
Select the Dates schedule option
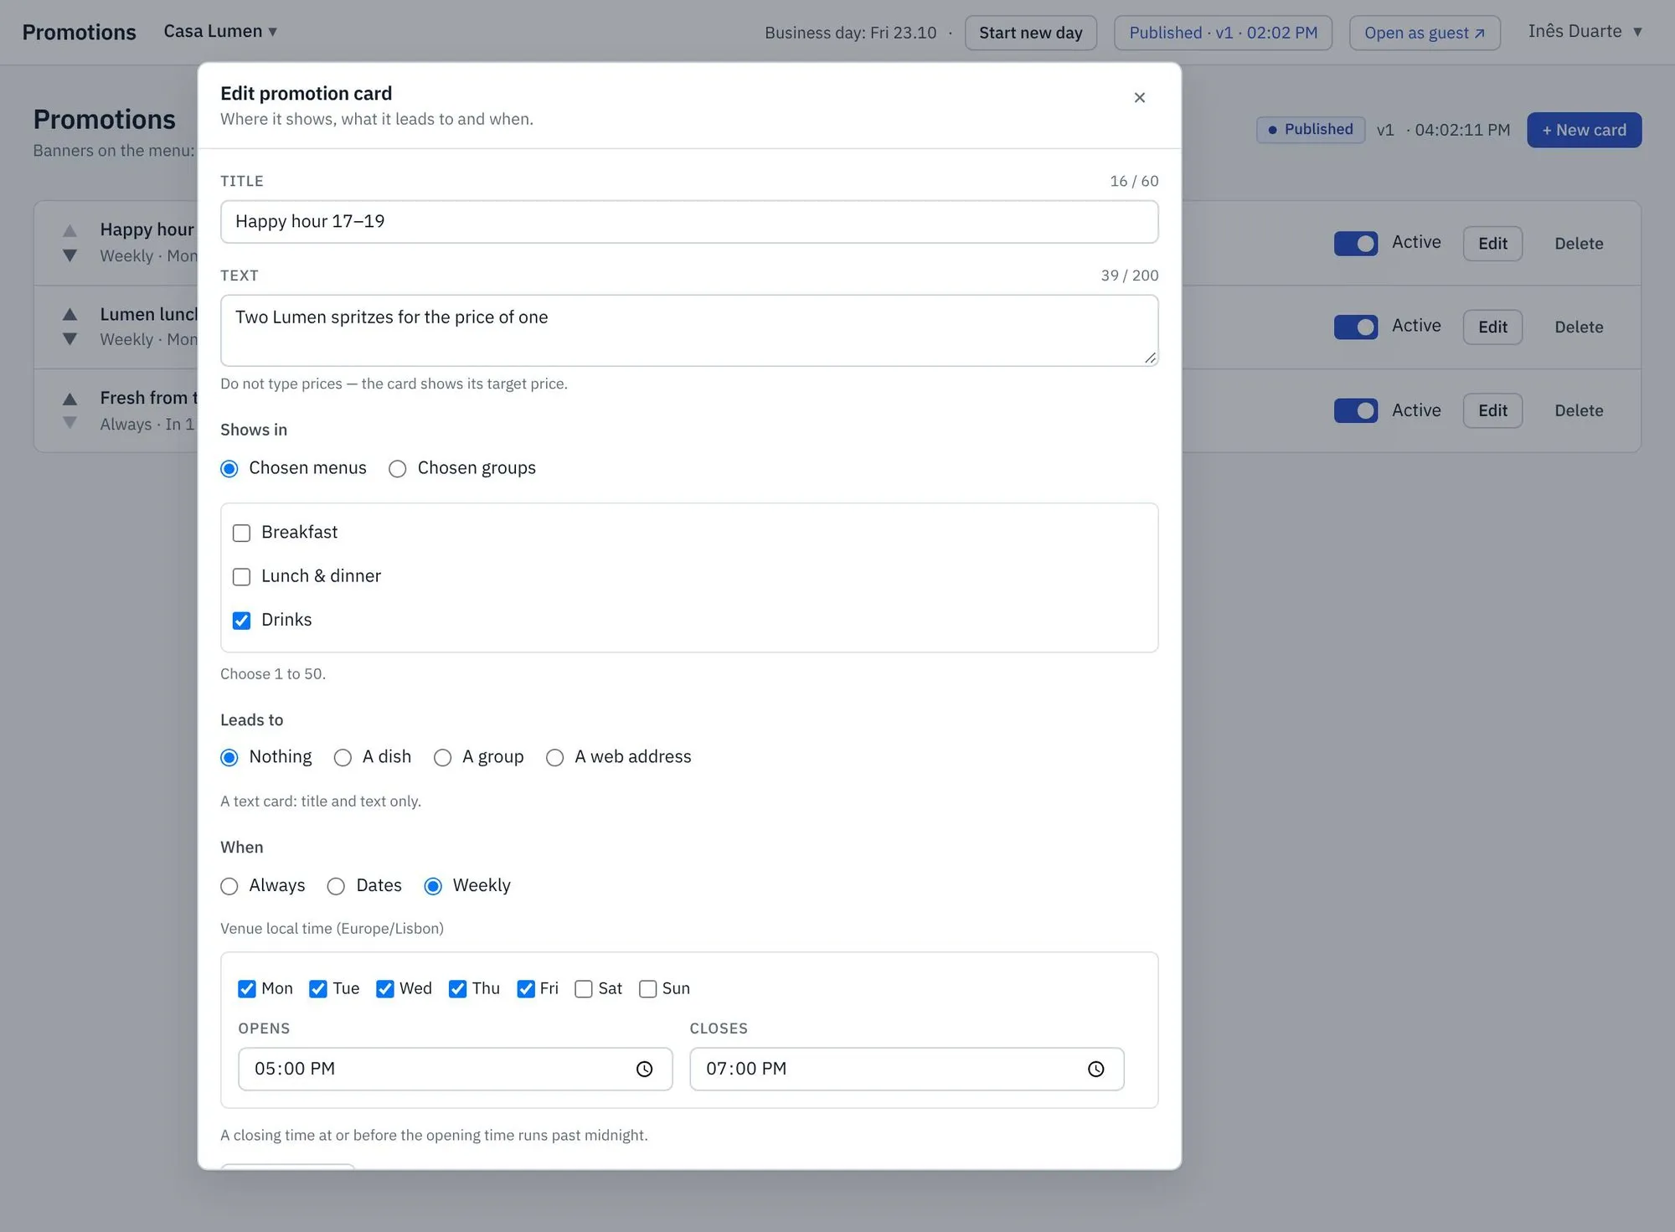tap(336, 886)
